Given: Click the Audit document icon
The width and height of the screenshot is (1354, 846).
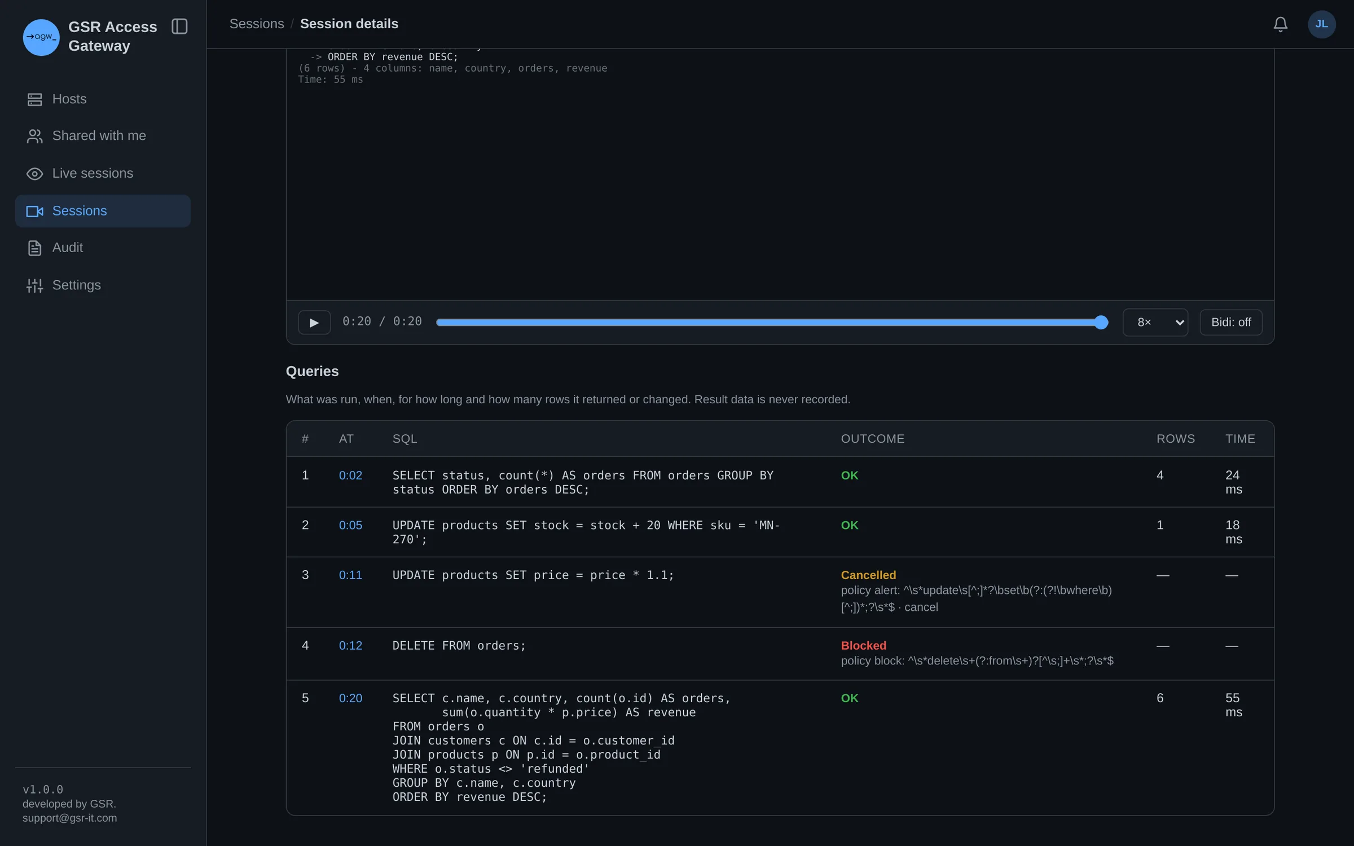Looking at the screenshot, I should pyautogui.click(x=34, y=248).
